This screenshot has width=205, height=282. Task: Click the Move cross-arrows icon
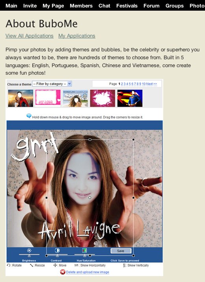pos(55,265)
